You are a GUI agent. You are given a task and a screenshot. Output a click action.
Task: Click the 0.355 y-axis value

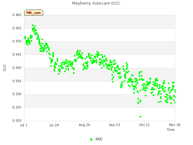tap(17, 28)
